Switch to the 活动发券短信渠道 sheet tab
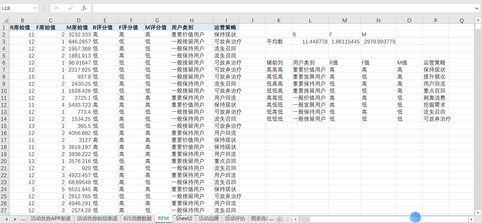 pyautogui.click(x=97, y=219)
